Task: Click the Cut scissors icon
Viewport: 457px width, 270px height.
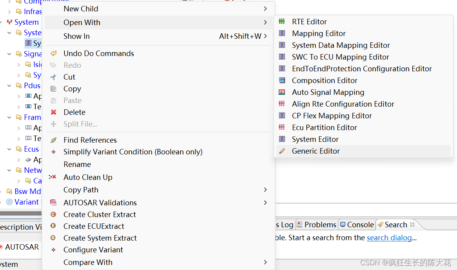Action: click(x=54, y=77)
